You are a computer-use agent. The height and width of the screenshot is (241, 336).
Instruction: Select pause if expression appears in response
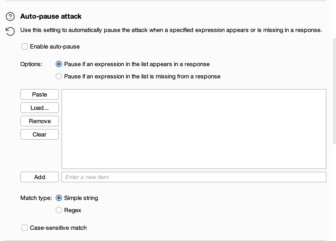click(59, 64)
